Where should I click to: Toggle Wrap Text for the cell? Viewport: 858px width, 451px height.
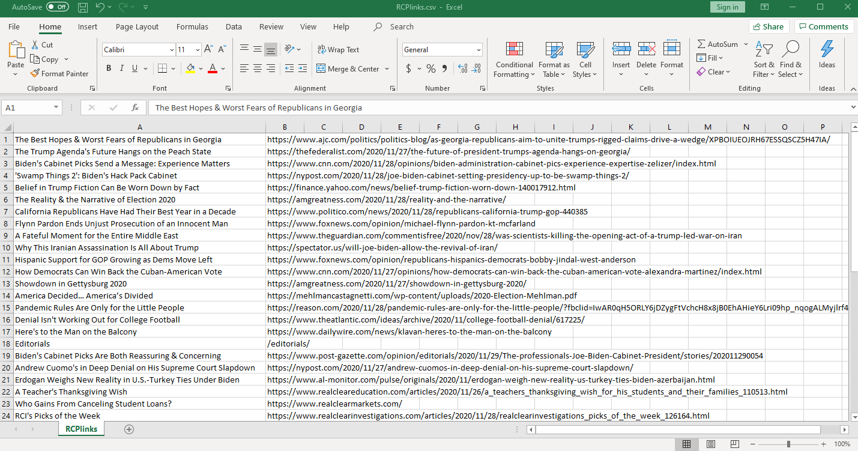(337, 50)
